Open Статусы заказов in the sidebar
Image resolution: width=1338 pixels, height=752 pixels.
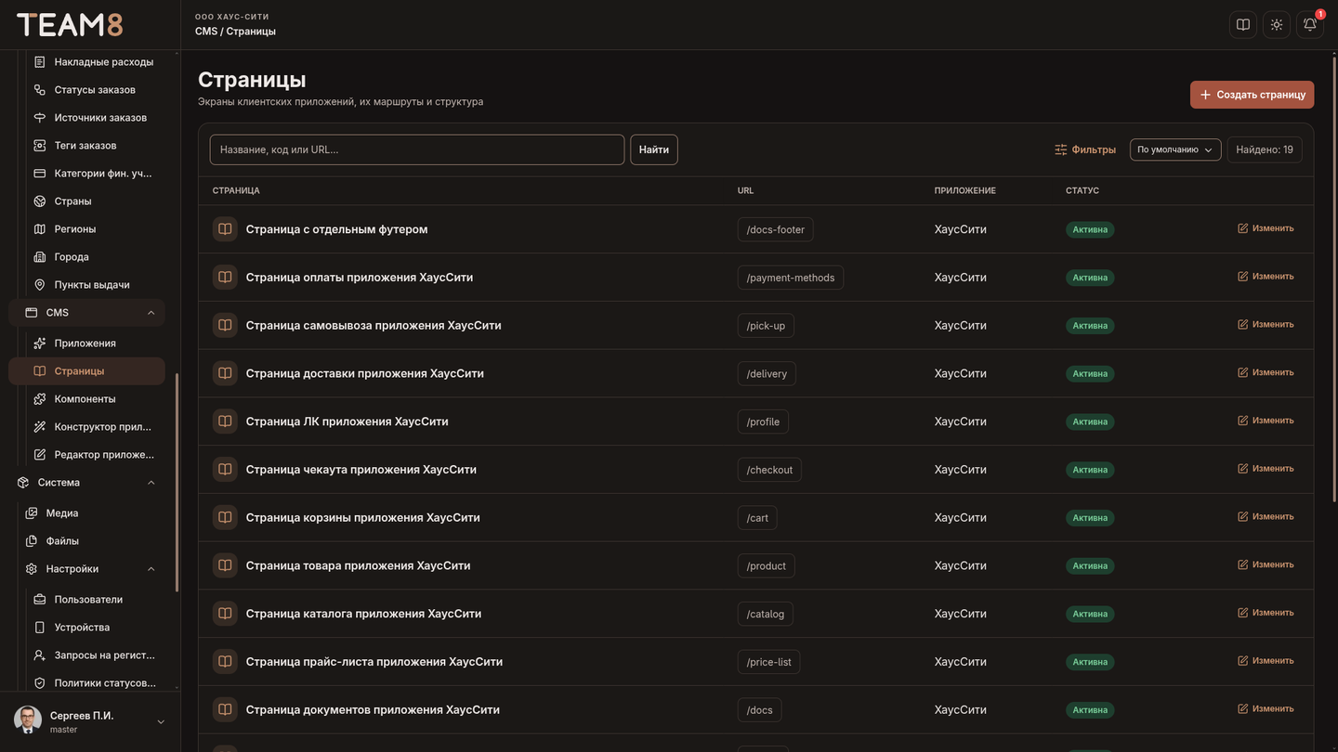[95, 90]
